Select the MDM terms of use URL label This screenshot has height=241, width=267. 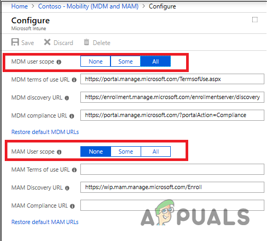tap(40, 79)
